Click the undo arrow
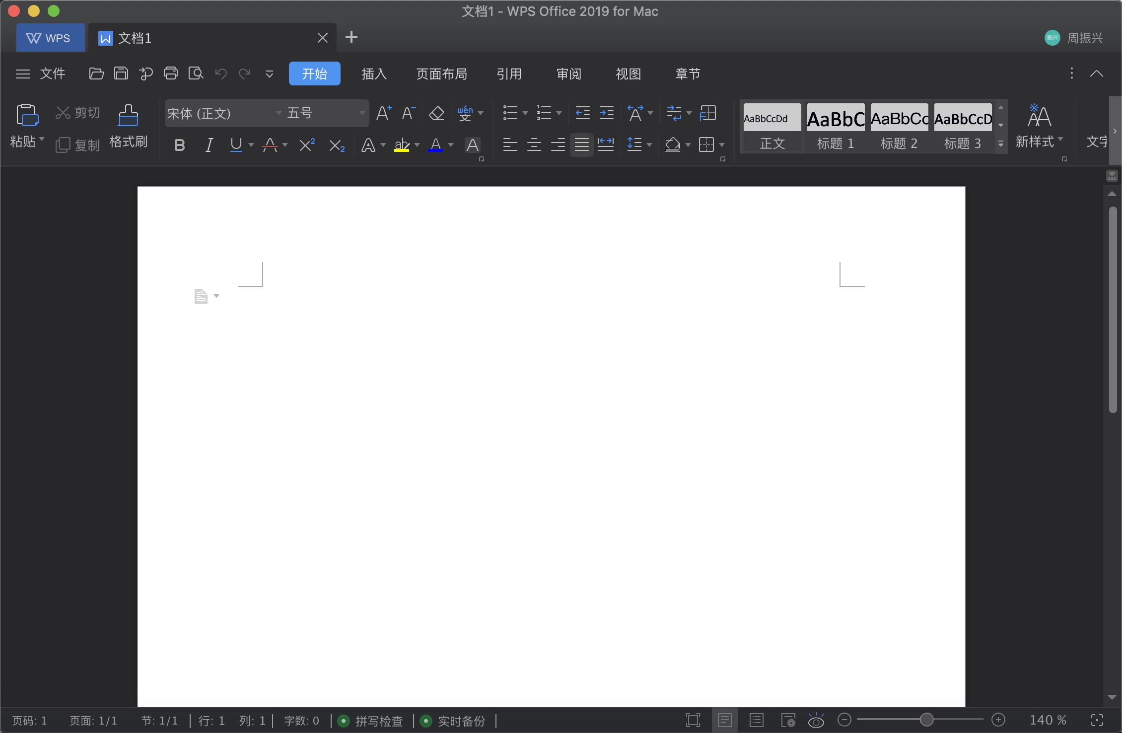 pyautogui.click(x=221, y=74)
